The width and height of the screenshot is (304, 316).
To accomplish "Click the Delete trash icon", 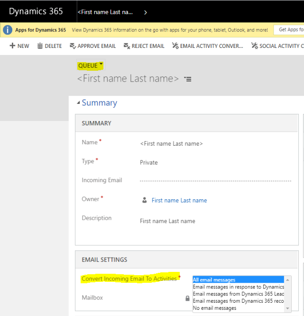I will point(40,46).
